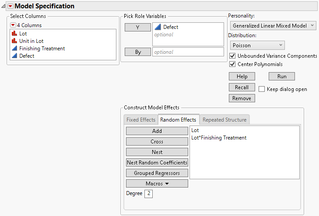Open the Poisson Distribution dropdown

click(257, 45)
